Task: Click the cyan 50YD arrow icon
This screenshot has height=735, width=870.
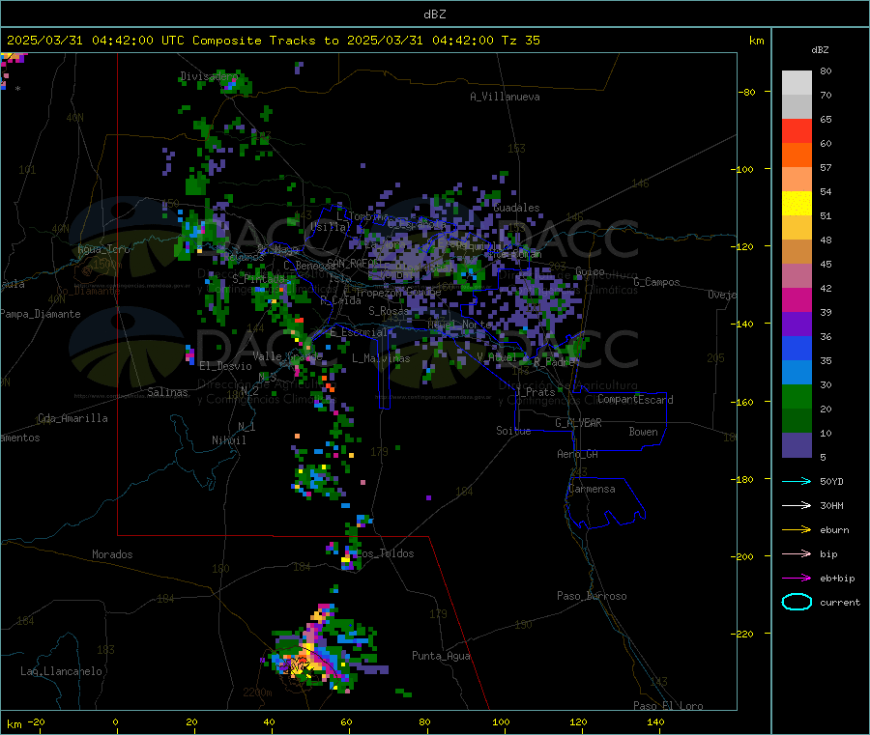Action: (x=797, y=481)
